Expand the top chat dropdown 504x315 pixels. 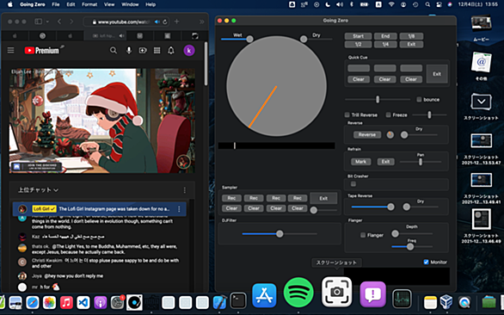[38, 190]
